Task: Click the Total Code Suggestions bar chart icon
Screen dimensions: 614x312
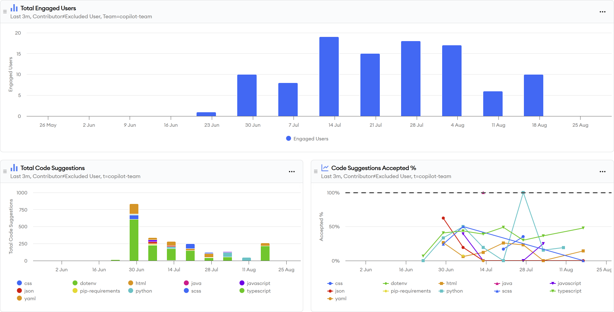Action: [14, 168]
